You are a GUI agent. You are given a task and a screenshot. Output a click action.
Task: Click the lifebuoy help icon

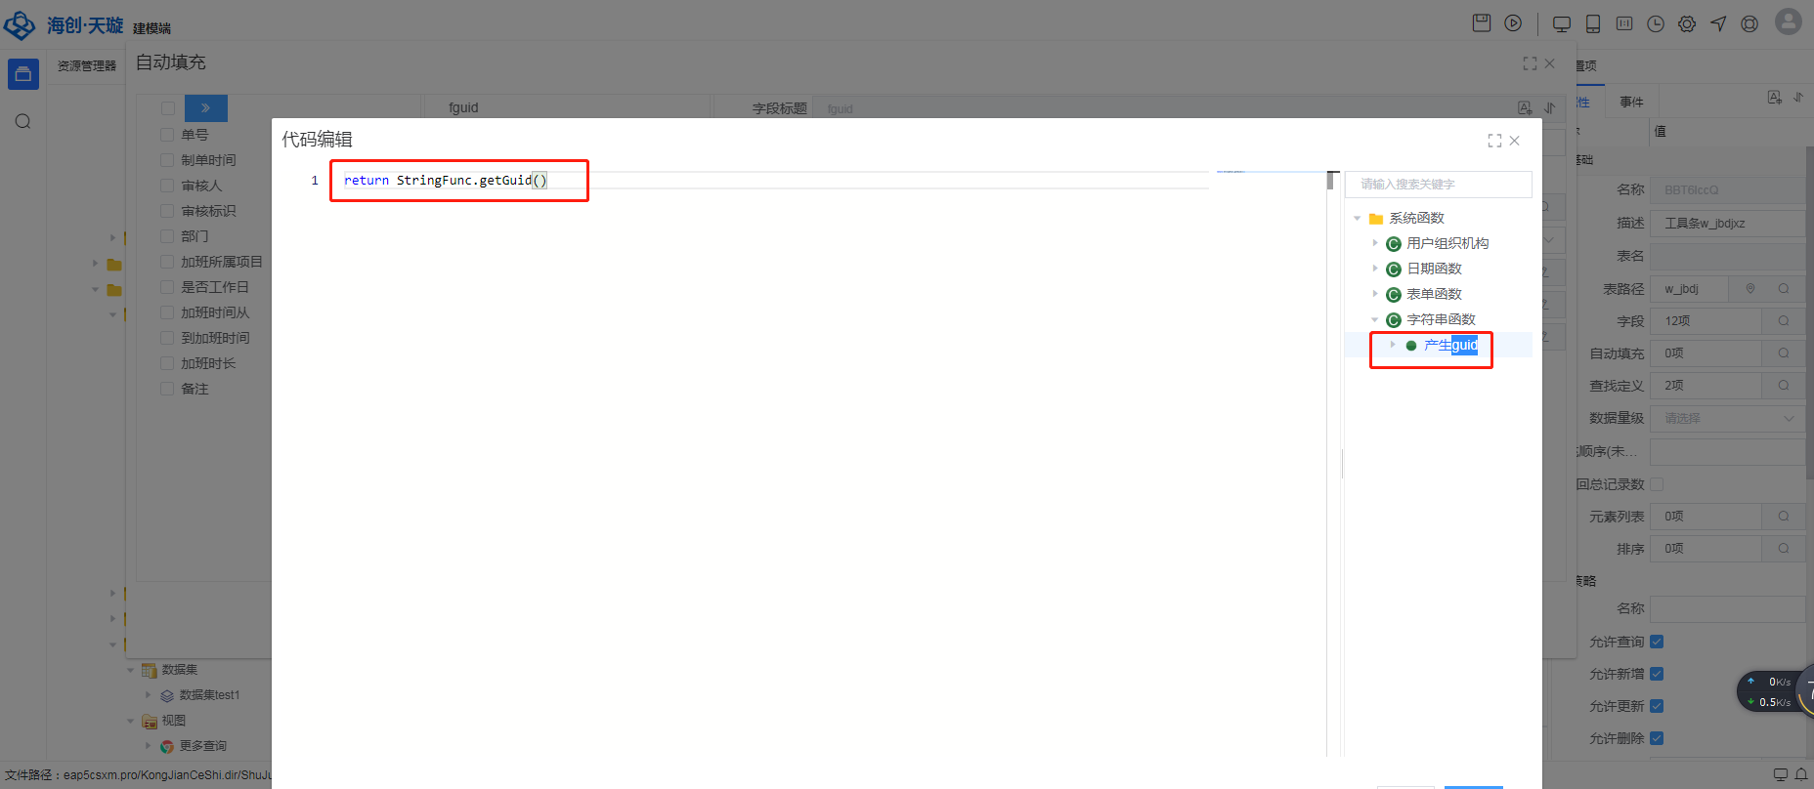[x=1749, y=24]
